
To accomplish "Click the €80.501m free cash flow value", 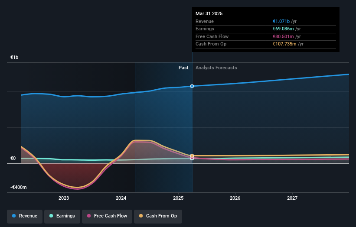I will click(283, 36).
